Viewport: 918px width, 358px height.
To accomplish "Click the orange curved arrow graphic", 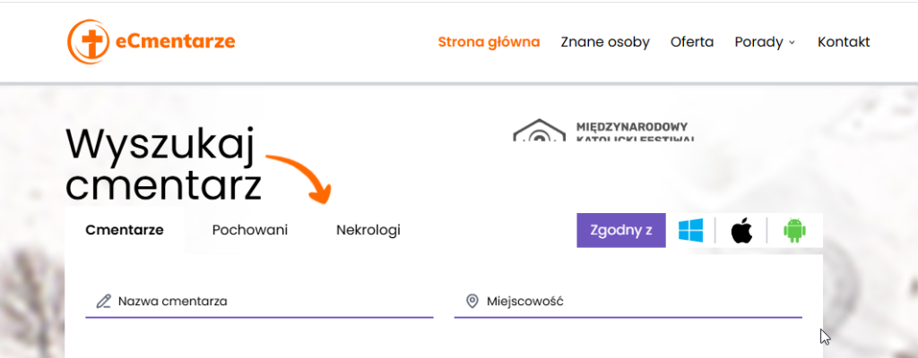I will pyautogui.click(x=299, y=178).
